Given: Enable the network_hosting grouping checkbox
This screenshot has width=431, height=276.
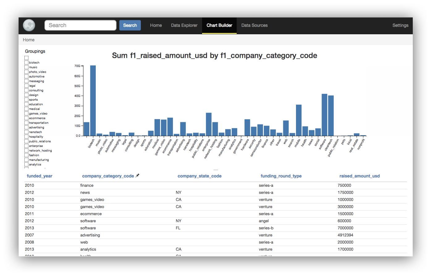Looking at the screenshot, I should click(27, 150).
